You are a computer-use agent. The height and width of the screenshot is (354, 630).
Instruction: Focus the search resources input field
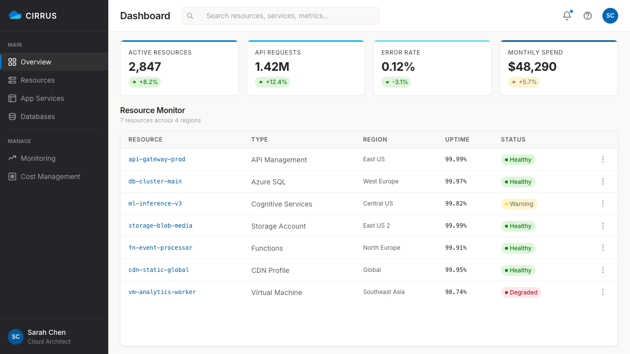tap(281, 16)
